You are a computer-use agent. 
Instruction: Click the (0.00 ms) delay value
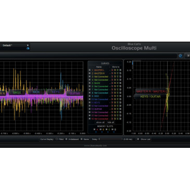128,139
